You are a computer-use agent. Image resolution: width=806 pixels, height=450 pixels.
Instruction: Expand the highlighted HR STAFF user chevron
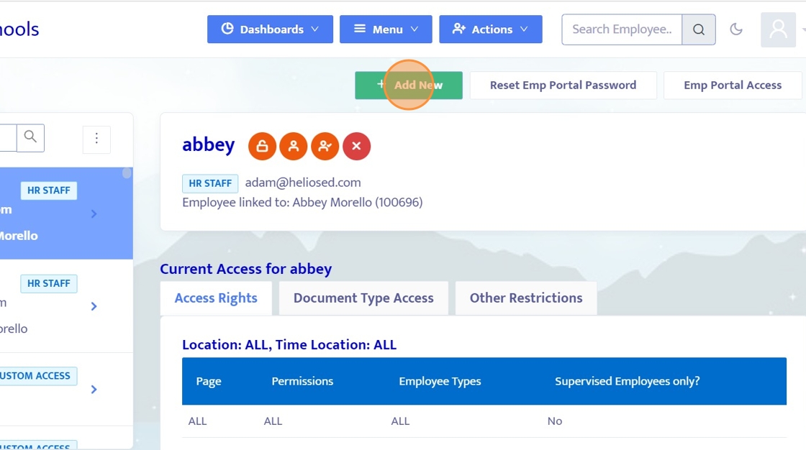tap(94, 213)
